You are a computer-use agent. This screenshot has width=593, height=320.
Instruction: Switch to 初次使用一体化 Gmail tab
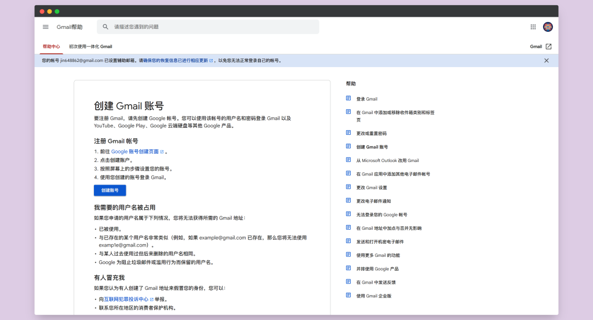pos(90,46)
